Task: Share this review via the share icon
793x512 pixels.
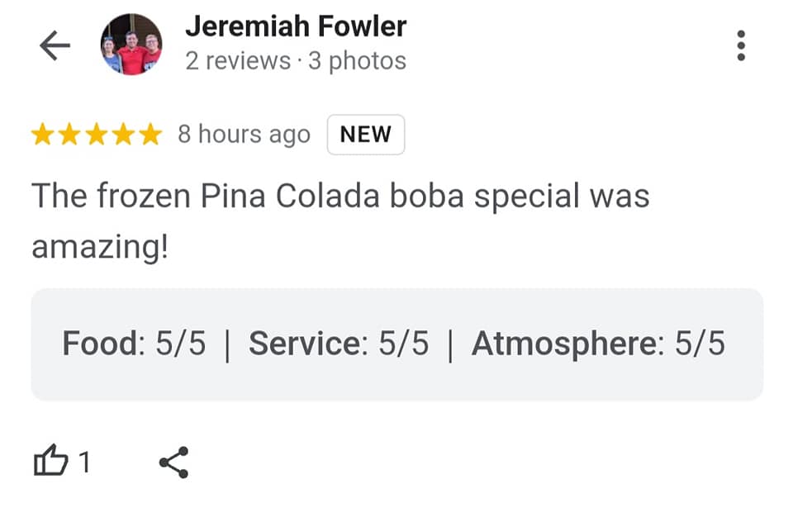Action: click(173, 462)
